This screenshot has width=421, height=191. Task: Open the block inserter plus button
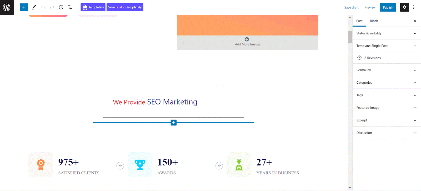24,7
